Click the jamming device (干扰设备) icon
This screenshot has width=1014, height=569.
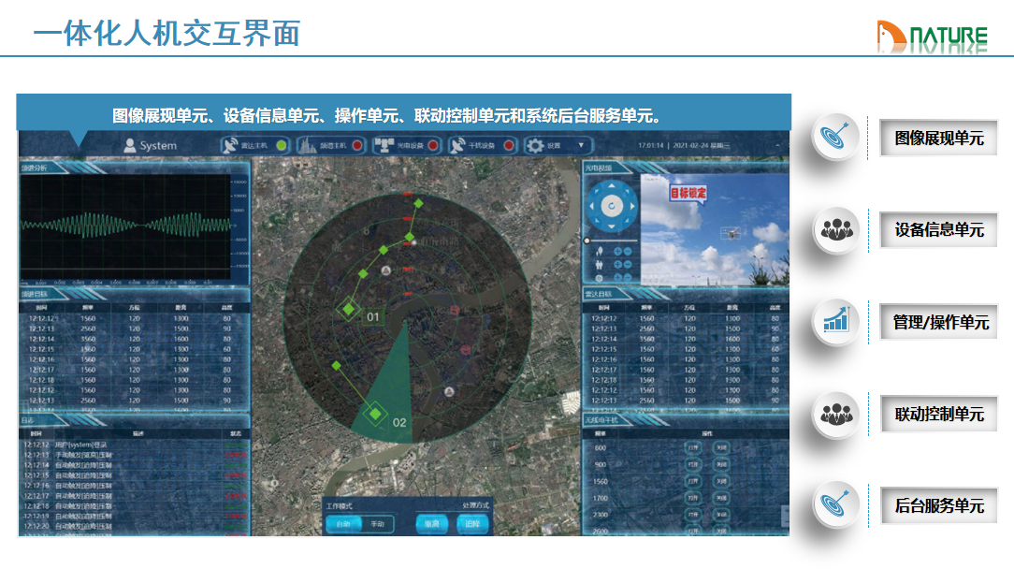[458, 145]
